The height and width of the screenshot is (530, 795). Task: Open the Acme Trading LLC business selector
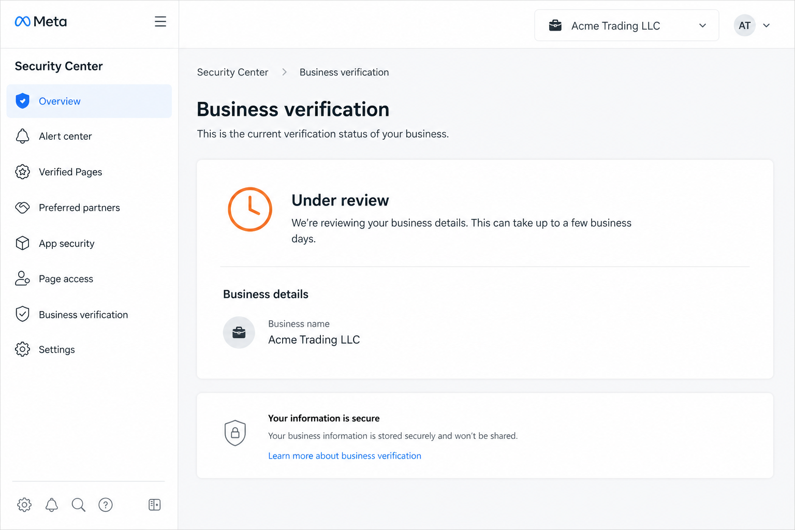pos(627,25)
